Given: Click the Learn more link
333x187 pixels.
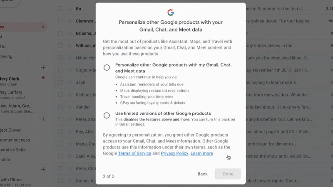Looking at the screenshot, I should [x=201, y=153].
